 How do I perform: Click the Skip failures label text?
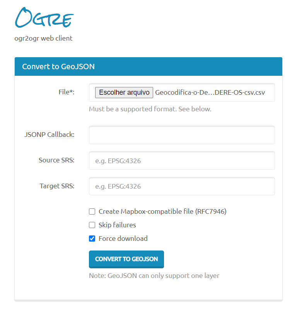tap(117, 225)
